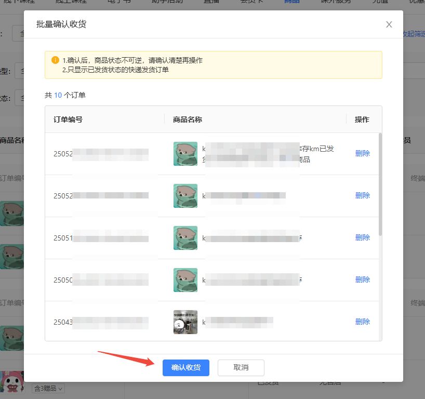This screenshot has width=425, height=399.
Task: Select the 商品 tab at top
Action: click(x=291, y=2)
